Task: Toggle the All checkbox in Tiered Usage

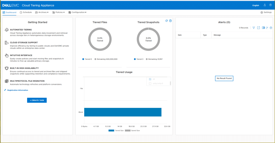Action: pyautogui.click(x=150, y=79)
